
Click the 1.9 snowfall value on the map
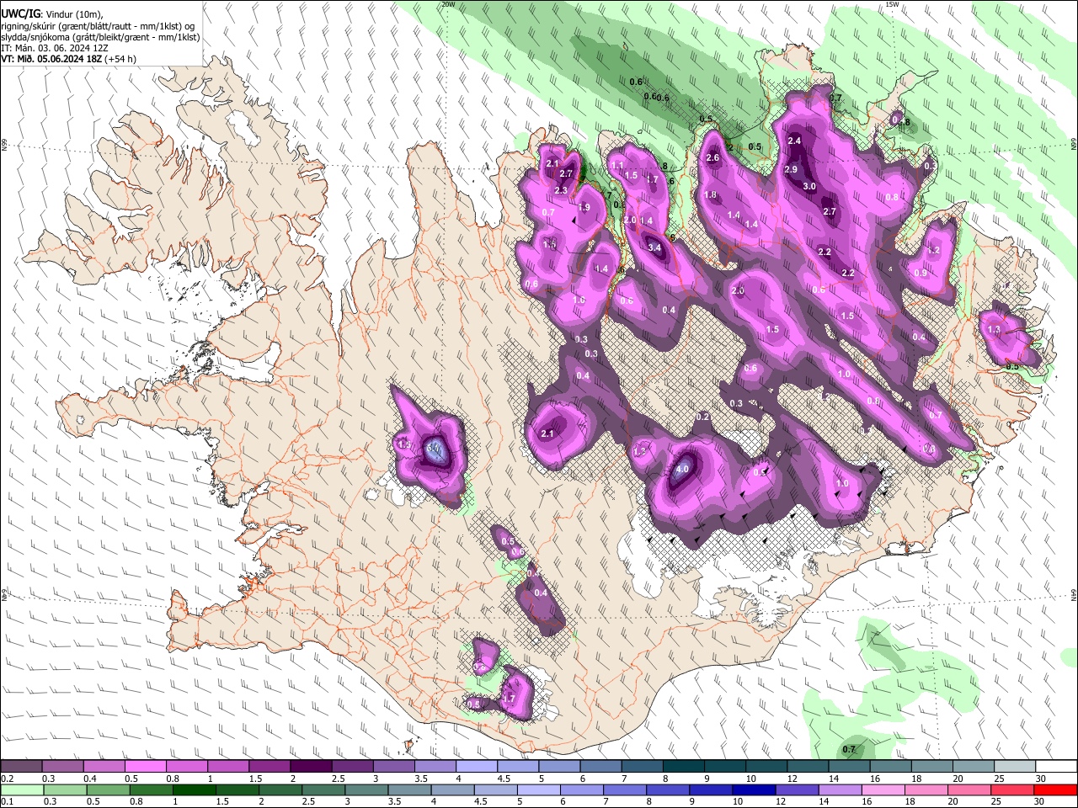584,207
